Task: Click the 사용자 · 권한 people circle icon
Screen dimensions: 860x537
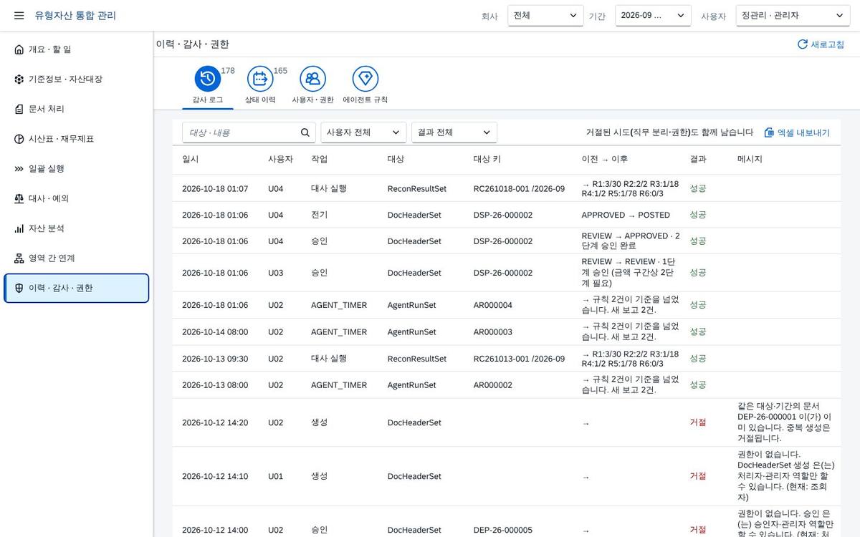Action: (312, 79)
